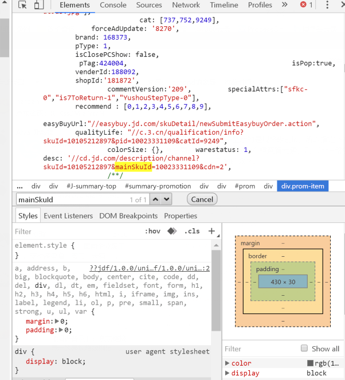Screen dimensions: 345x380
Task: Click the forceAdUpdate value '8270'
Action: click(163, 29)
